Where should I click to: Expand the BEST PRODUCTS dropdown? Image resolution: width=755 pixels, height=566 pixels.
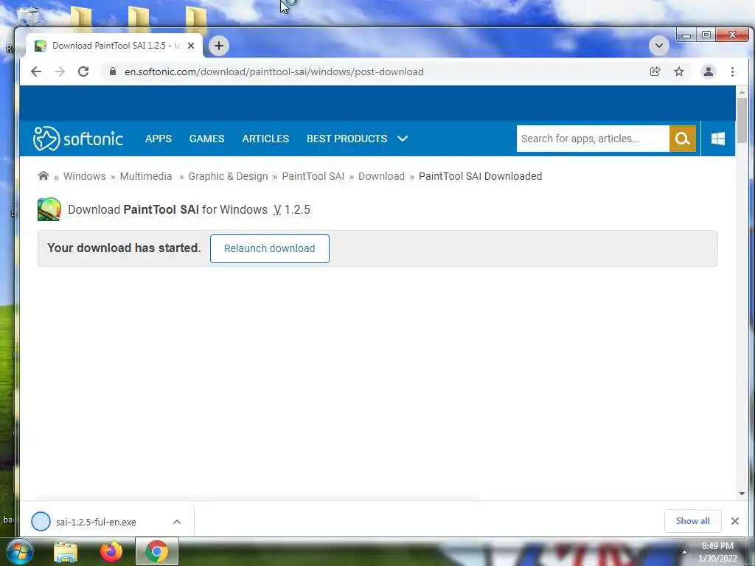(x=358, y=139)
